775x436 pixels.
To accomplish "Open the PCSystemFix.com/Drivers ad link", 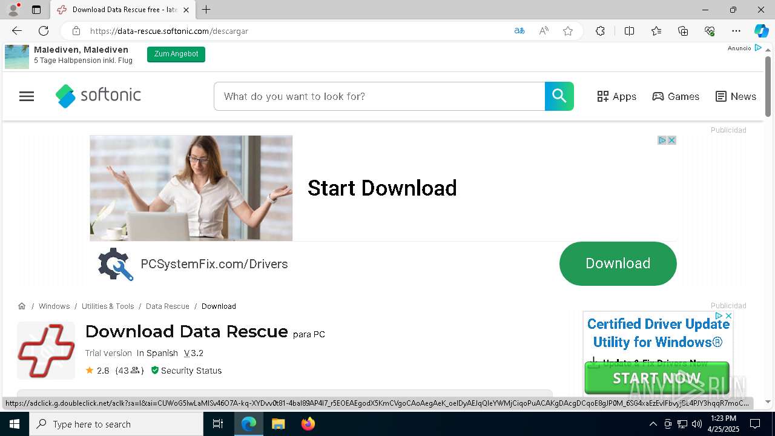I will tap(214, 264).
